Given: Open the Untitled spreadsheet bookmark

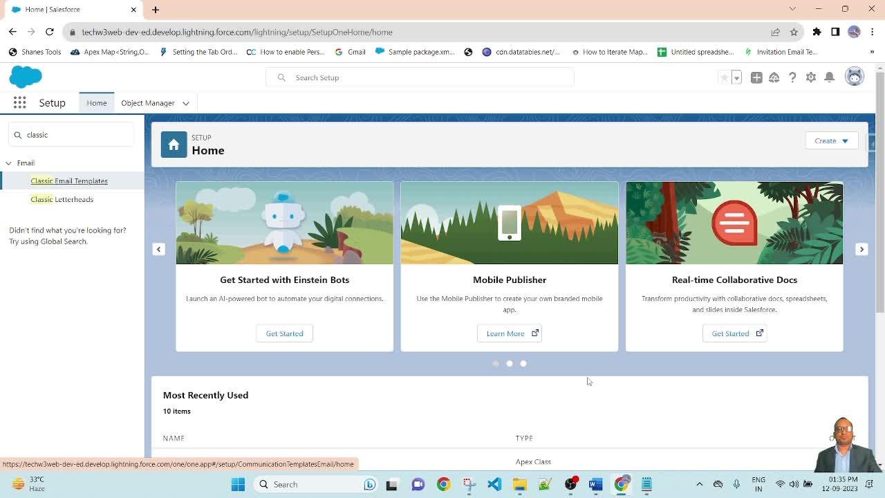Looking at the screenshot, I should pos(696,52).
